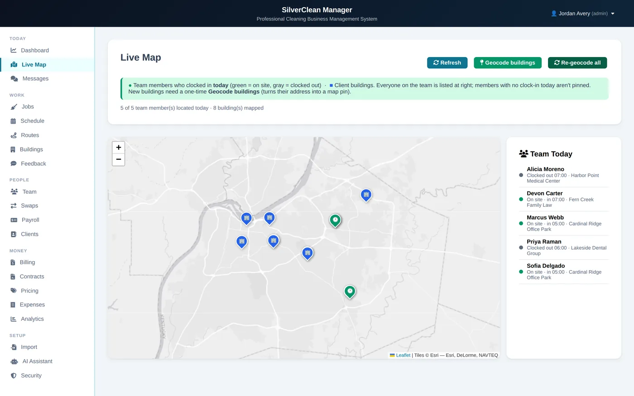Click the Clients address book icon

point(13,234)
